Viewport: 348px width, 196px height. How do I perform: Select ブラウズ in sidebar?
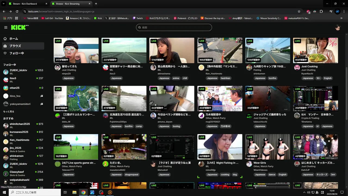[23, 46]
